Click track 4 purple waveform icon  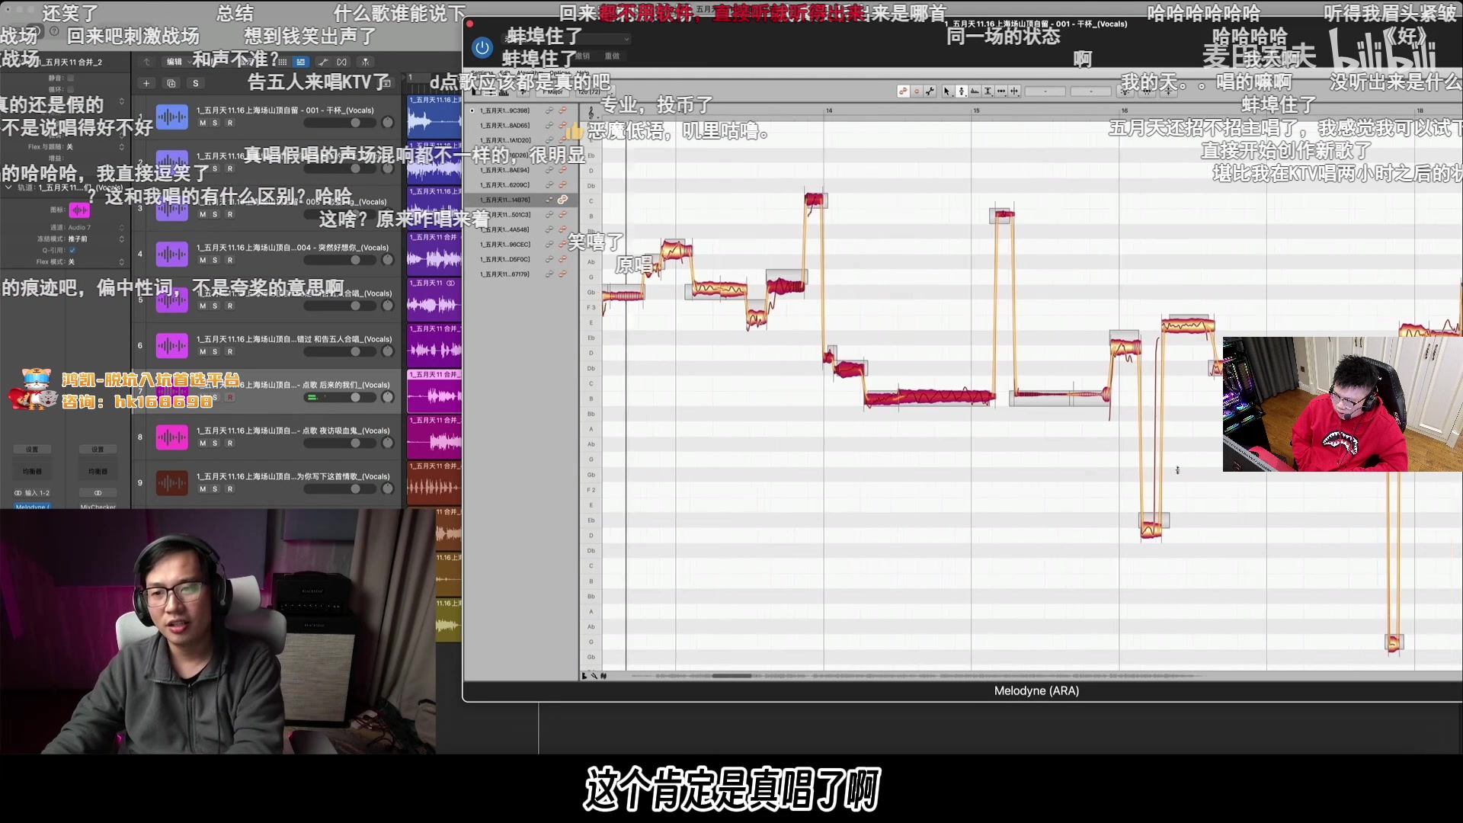172,254
